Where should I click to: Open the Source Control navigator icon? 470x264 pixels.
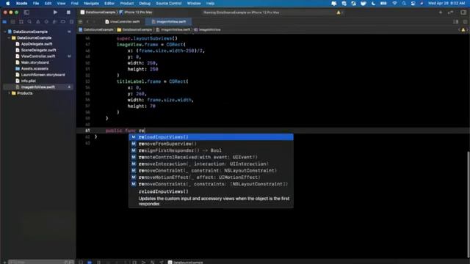click(x=13, y=21)
